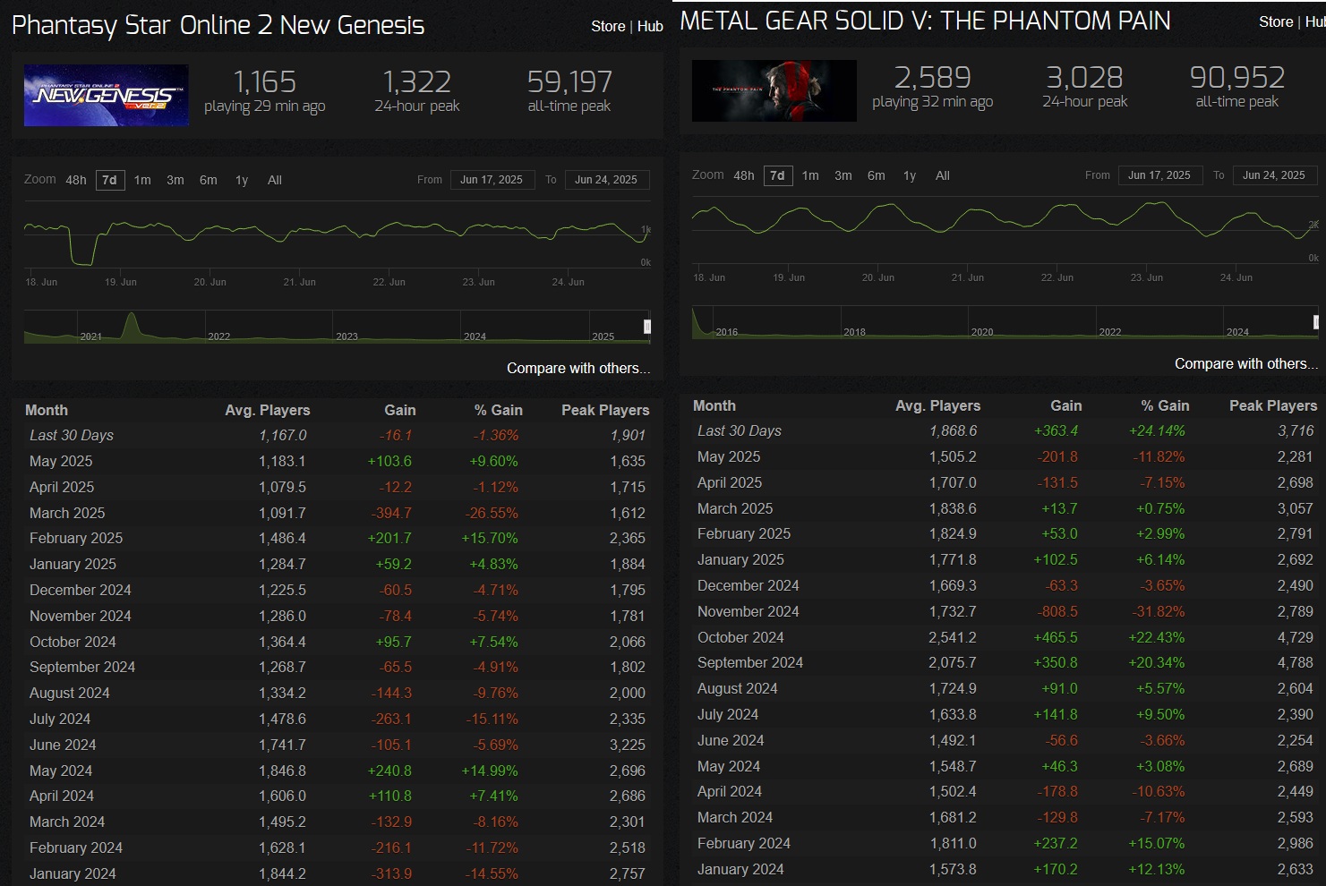
Task: Select 3m zoom on Metal Gear chart
Action: [843, 175]
